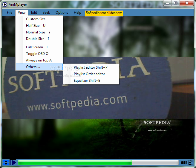Open the Help menu
This screenshot has width=196, height=168.
tap(77, 13)
